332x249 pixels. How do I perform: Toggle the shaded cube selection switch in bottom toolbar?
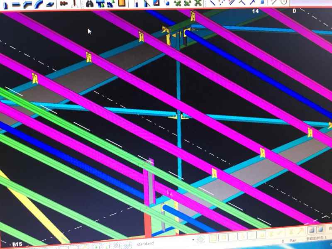[x=311, y=230]
